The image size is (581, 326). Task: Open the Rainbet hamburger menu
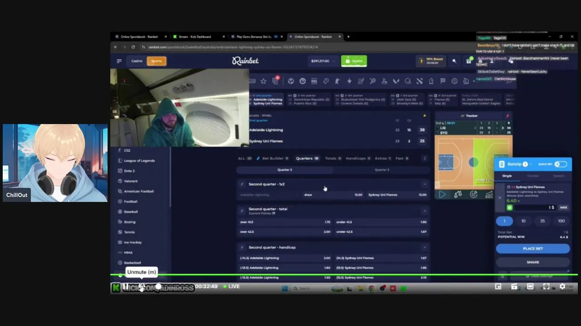tap(119, 61)
